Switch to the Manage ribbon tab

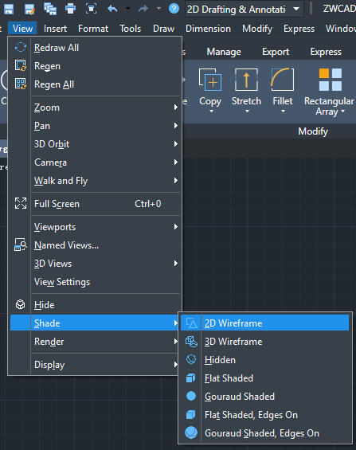(x=224, y=52)
